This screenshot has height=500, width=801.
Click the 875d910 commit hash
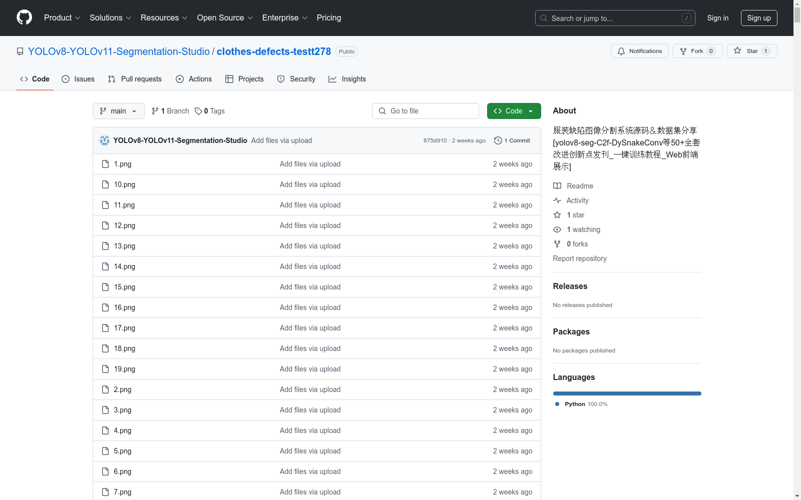click(x=435, y=140)
